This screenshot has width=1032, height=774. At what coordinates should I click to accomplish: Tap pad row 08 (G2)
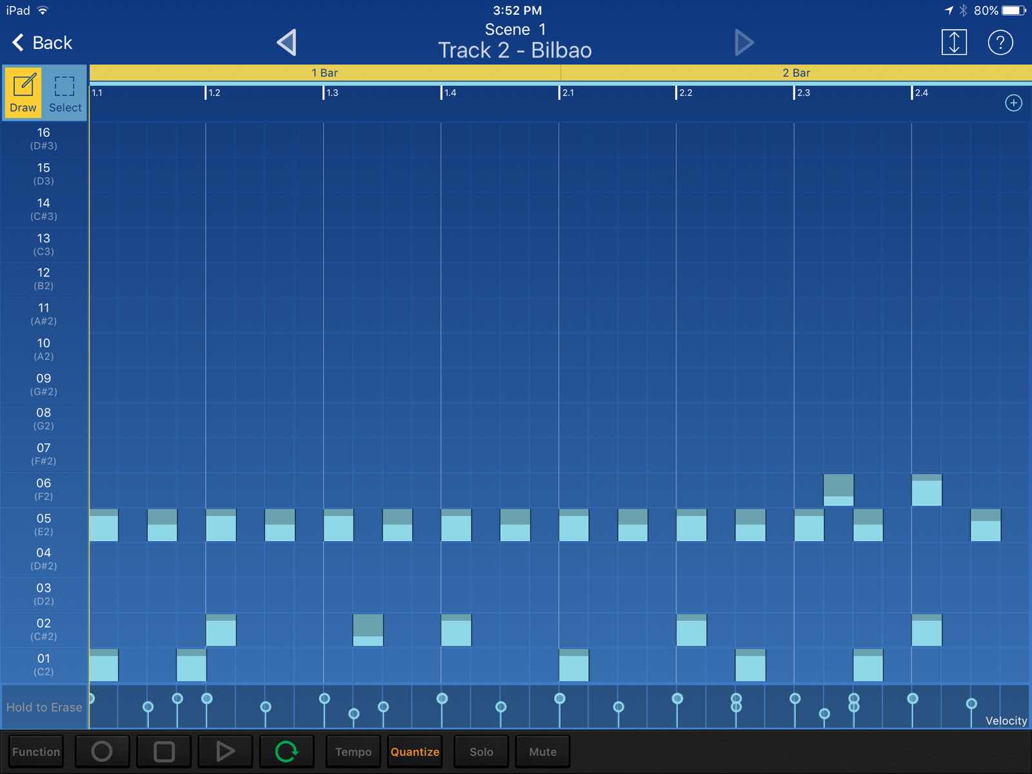[x=44, y=419]
